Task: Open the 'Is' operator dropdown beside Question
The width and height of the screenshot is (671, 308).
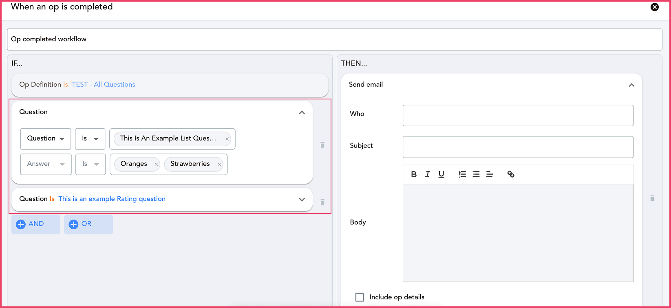Action: [90, 139]
